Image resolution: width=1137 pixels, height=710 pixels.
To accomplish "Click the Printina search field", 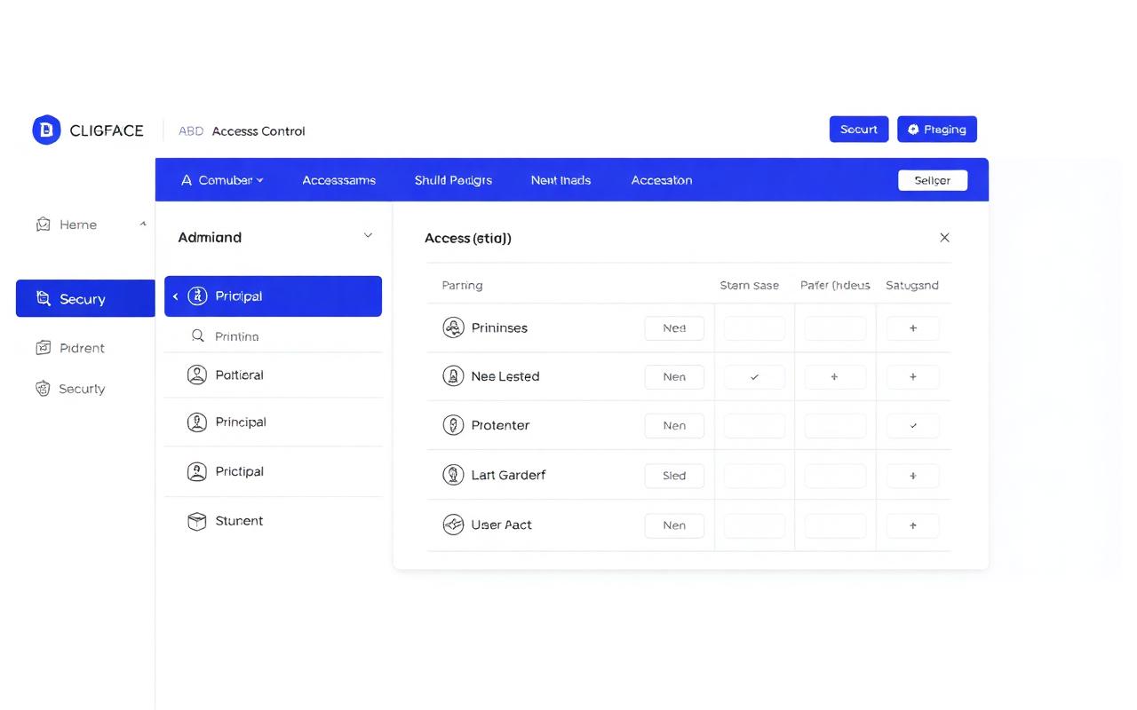I will point(274,336).
